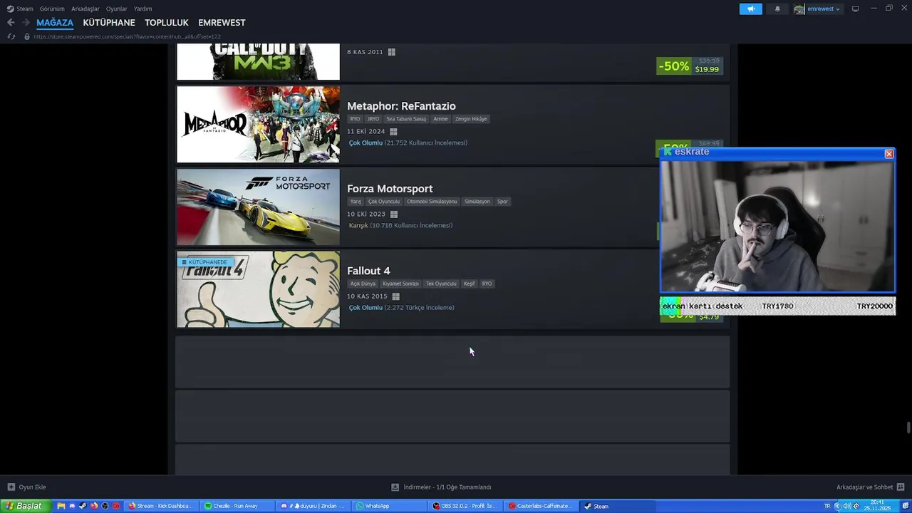Click the Windows Başlat start button
912x513 pixels.
tap(26, 506)
